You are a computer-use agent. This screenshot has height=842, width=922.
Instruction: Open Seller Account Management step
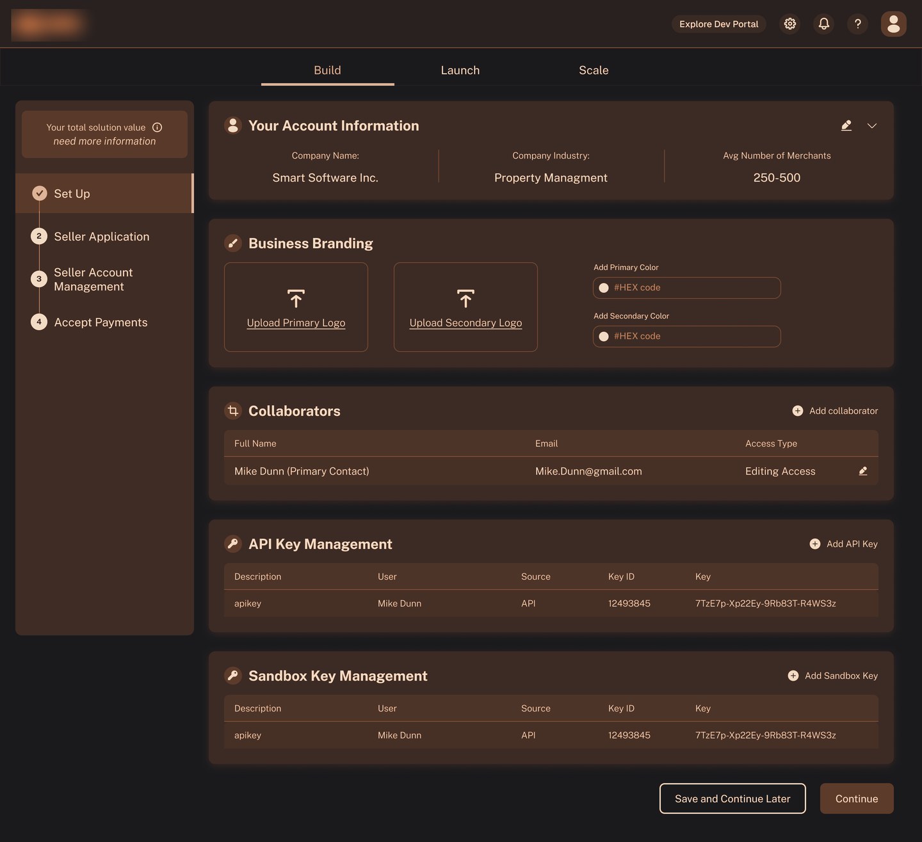(x=93, y=280)
